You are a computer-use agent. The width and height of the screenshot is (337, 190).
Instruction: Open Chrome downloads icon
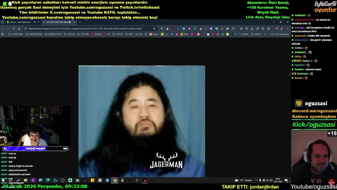(252, 28)
